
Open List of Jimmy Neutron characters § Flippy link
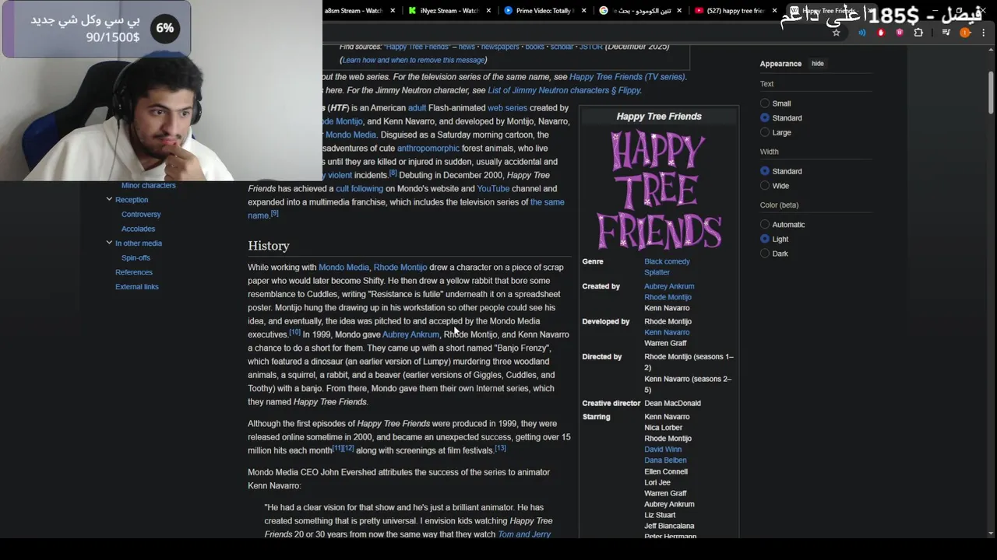click(x=564, y=90)
